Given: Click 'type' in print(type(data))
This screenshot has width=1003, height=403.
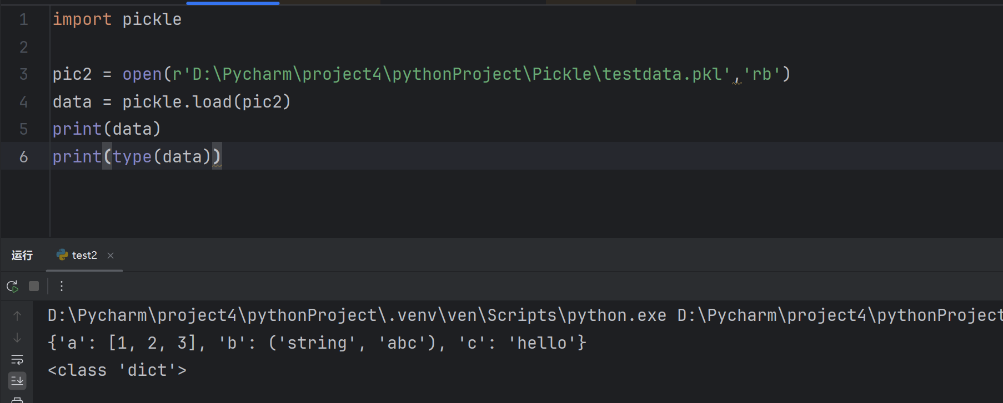Looking at the screenshot, I should coord(132,157).
